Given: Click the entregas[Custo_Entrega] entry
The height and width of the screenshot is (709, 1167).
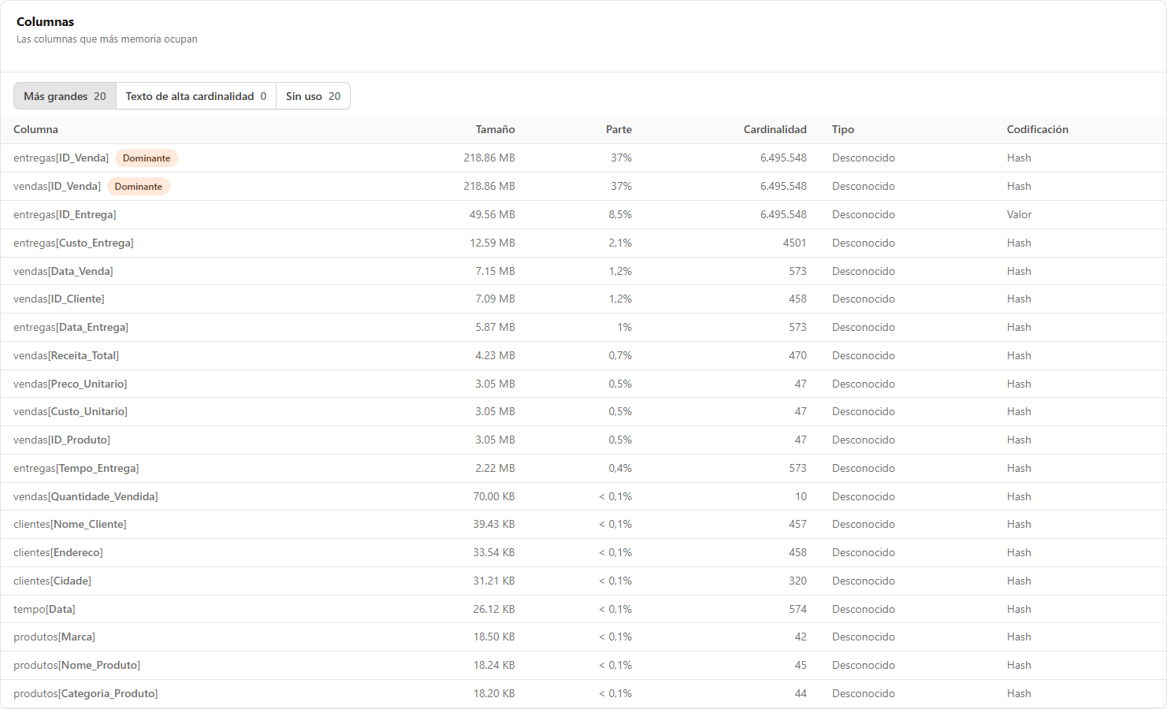Looking at the screenshot, I should pos(73,243).
